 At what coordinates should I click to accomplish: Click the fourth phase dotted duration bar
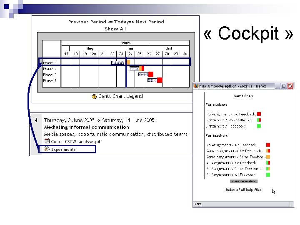[152, 80]
